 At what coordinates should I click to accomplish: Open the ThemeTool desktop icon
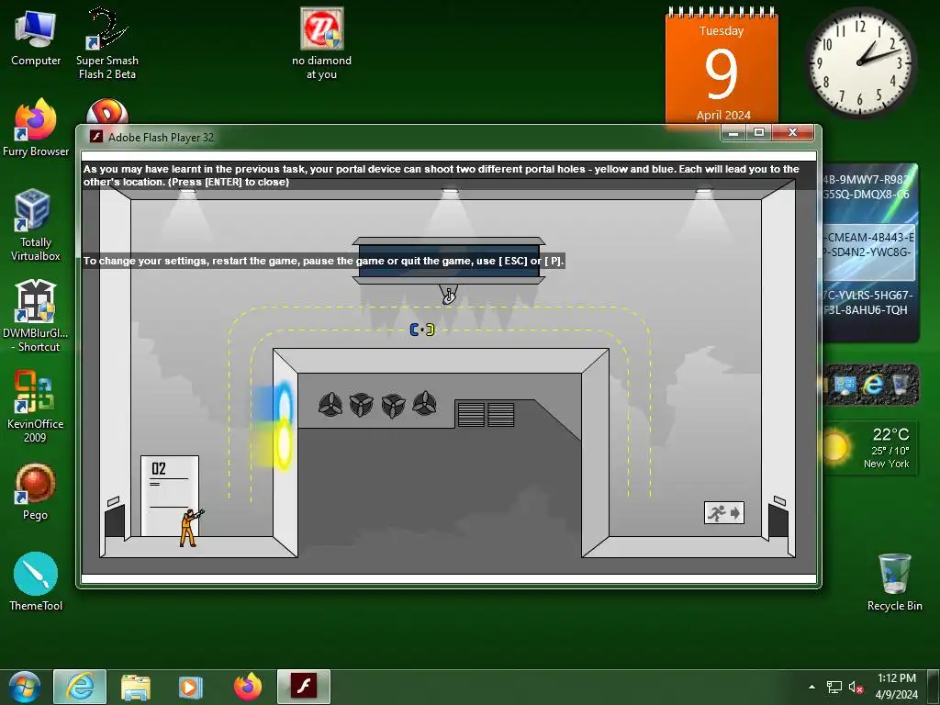click(36, 581)
